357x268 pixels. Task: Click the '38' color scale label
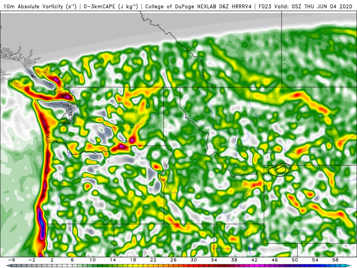tap(234, 260)
